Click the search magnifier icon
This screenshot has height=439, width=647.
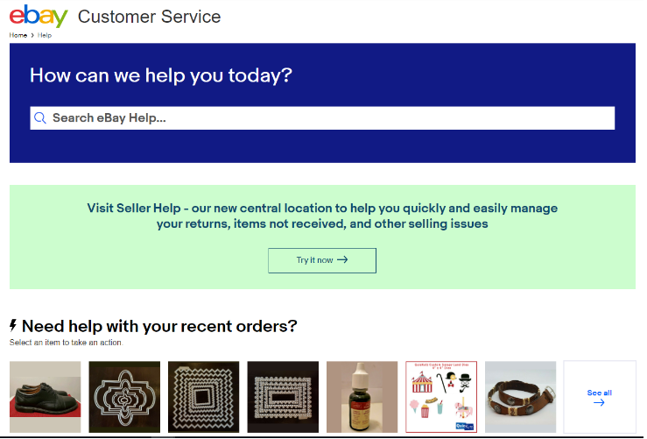(x=40, y=118)
